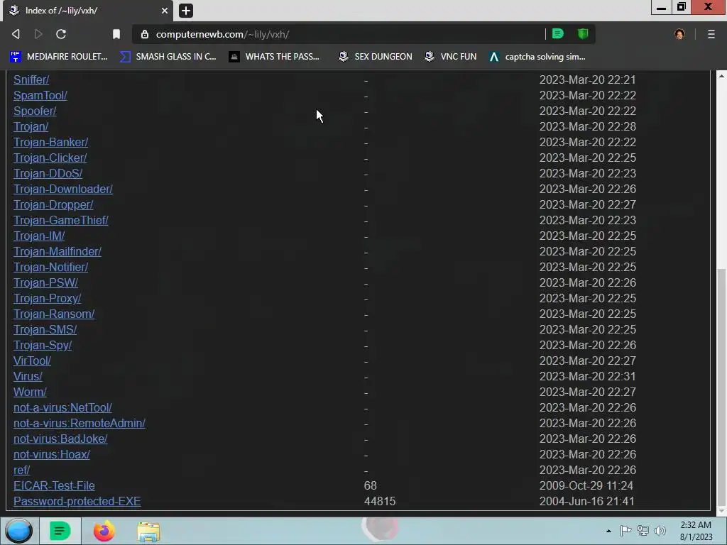Open the Trojan-Ransom/ directory link

[54, 314]
